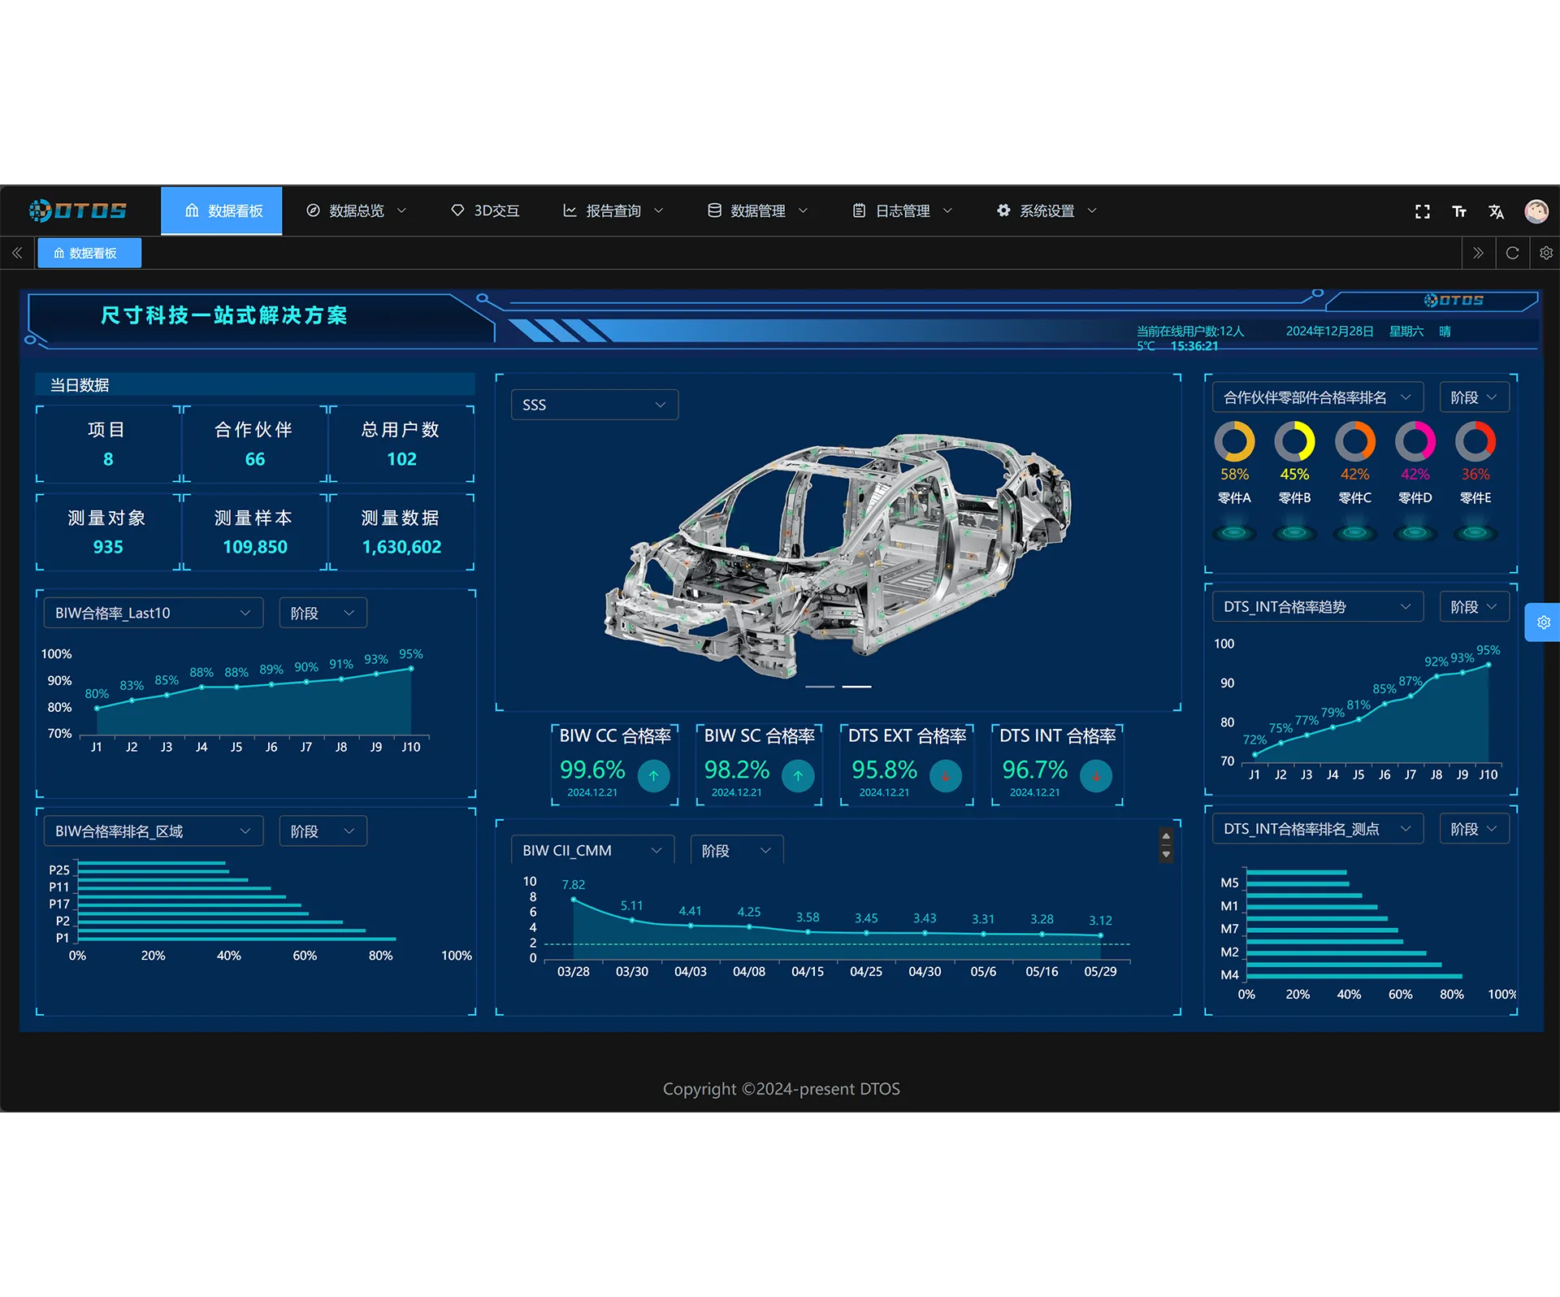The image size is (1560, 1297).
Task: Collapse tabs with left double-chevron
Action: [x=17, y=253]
